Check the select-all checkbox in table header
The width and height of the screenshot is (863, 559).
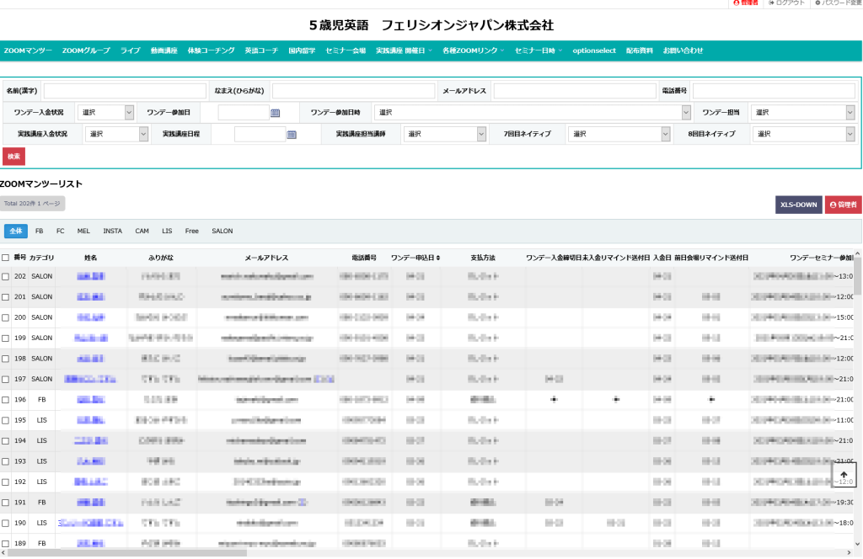point(6,258)
